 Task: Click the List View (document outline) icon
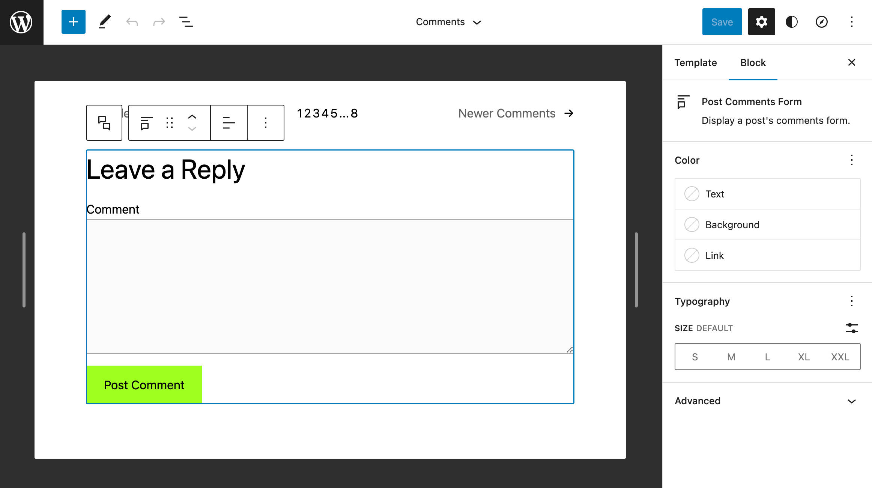pyautogui.click(x=186, y=21)
